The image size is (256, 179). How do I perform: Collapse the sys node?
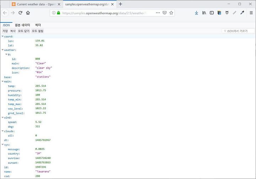[x=2, y=144]
